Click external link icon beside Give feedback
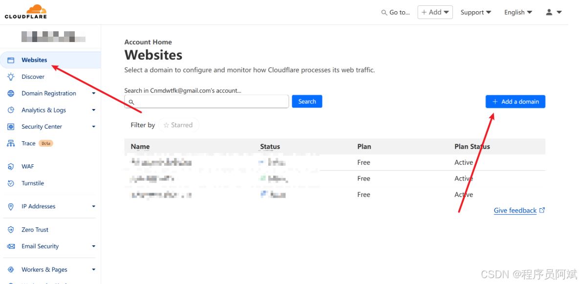This screenshot has width=579, height=284. tap(542, 210)
